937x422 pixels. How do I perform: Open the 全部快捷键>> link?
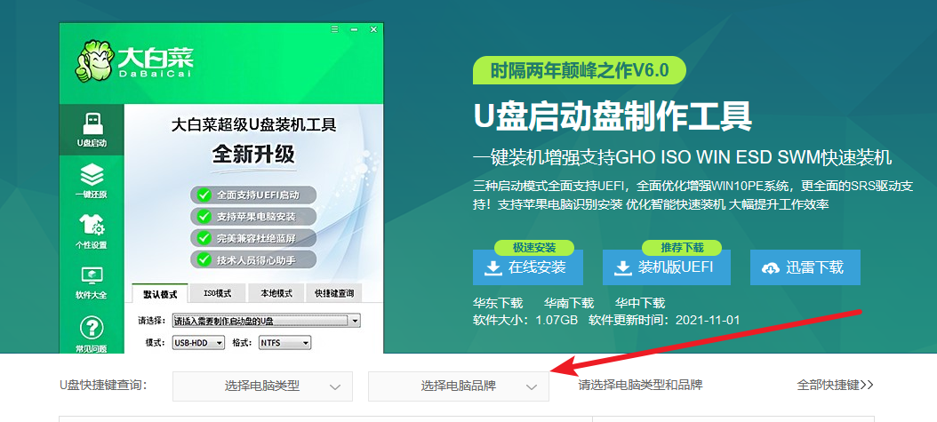835,385
